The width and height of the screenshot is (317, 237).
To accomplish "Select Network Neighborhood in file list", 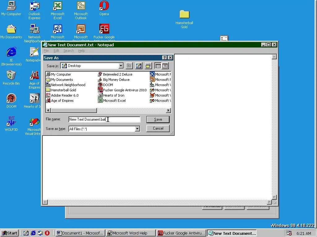I will click(x=66, y=85).
